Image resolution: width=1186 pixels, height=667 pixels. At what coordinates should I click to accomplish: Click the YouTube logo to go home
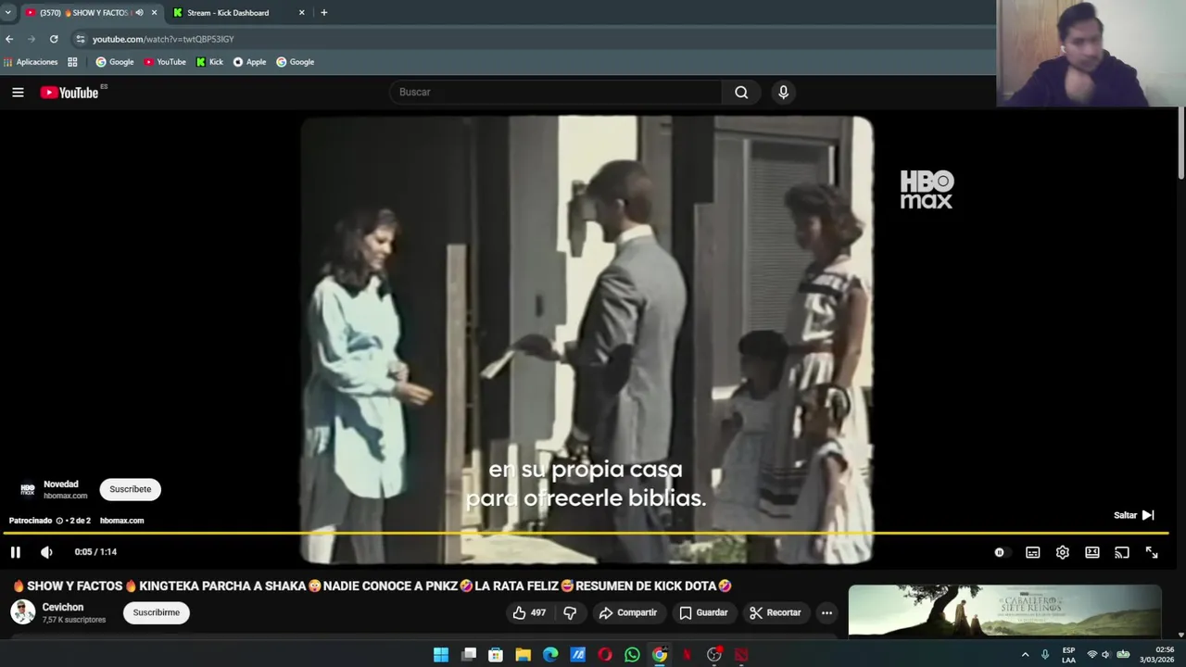69,93
